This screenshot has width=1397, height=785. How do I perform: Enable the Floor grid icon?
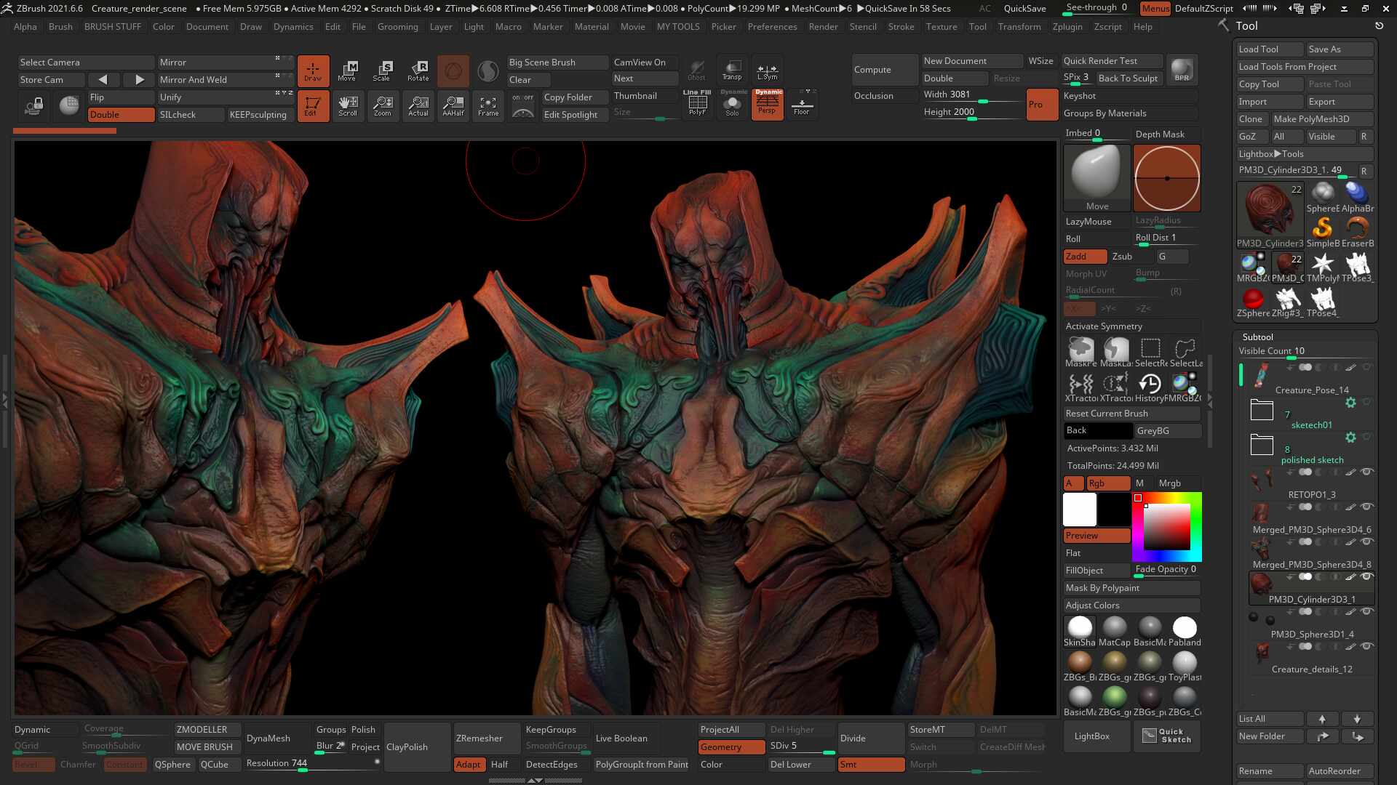[x=802, y=105]
